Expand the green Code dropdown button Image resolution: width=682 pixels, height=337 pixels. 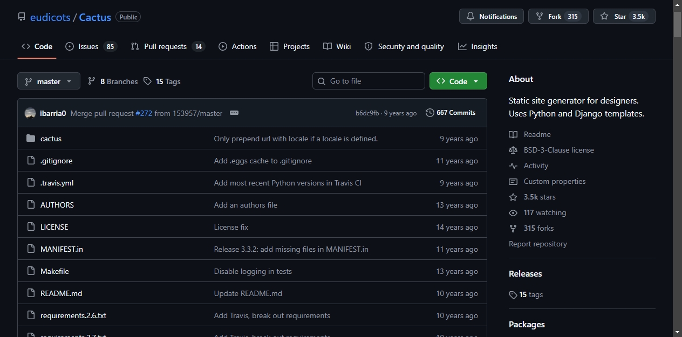(x=458, y=81)
